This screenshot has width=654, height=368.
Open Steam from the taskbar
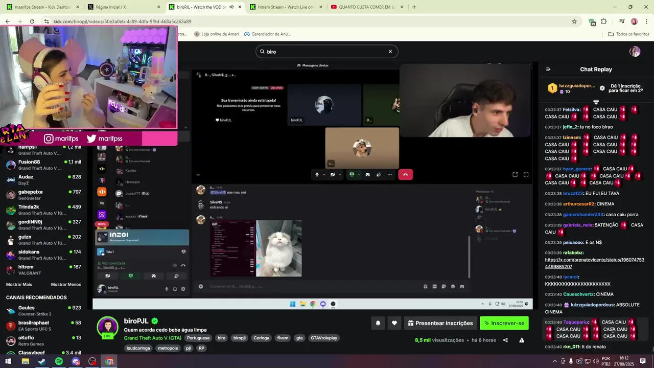click(42, 361)
